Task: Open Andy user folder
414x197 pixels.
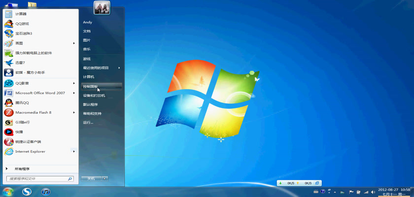Action: (x=87, y=23)
